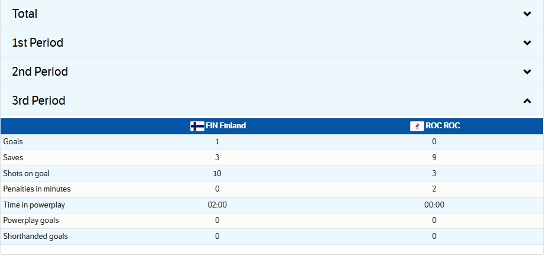Screen dimensions: 546x256
Task: Select the Goals row label
Action: point(13,142)
